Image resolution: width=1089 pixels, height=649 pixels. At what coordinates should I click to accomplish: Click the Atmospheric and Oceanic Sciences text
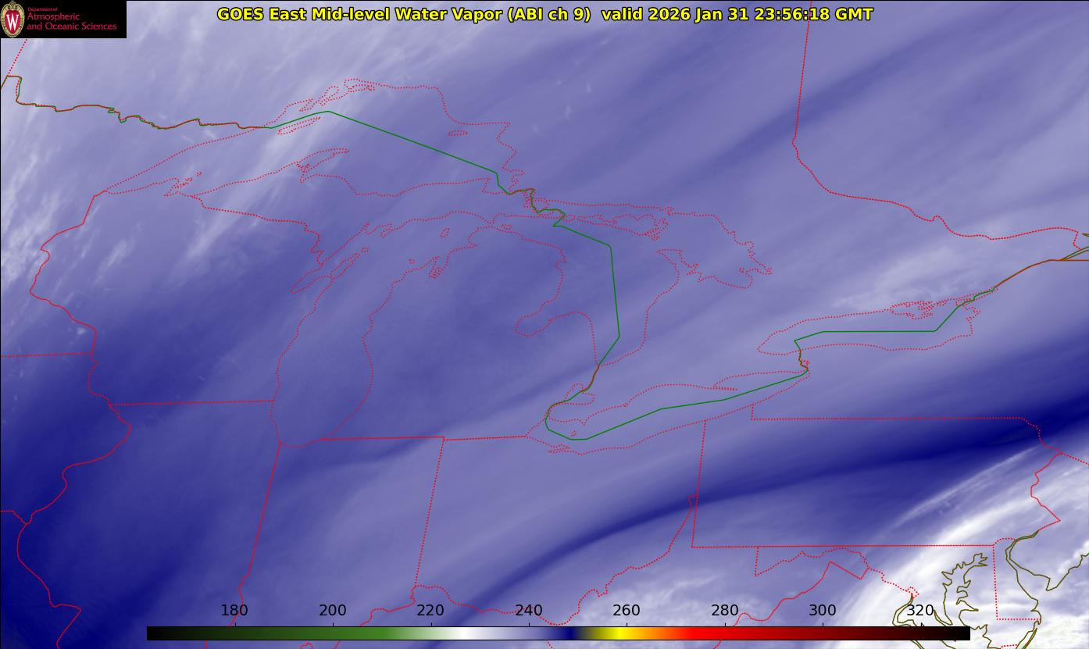(x=71, y=22)
